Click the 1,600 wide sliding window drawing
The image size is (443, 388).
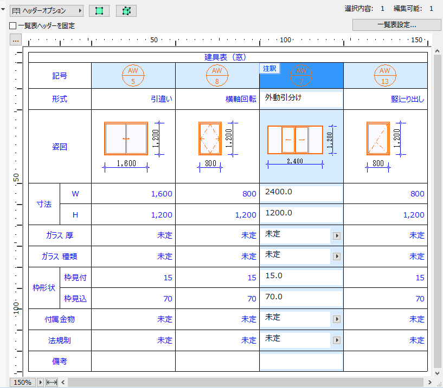[126, 139]
